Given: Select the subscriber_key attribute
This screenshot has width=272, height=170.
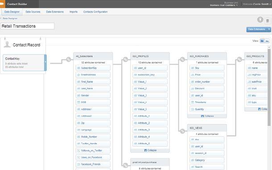Looking at the screenshot, I should pyautogui.click(x=150, y=75).
